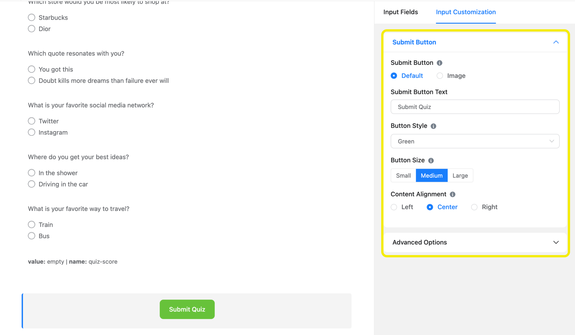Set button size to Small

click(403, 175)
